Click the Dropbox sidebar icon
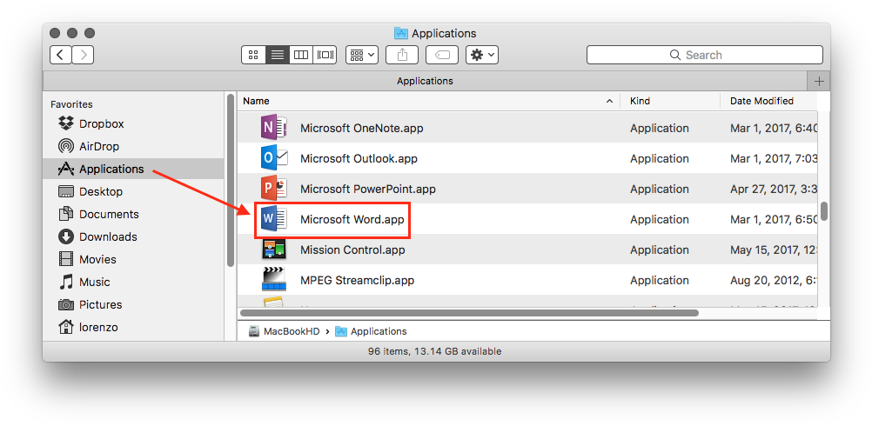This screenshot has width=872, height=426. coord(65,123)
